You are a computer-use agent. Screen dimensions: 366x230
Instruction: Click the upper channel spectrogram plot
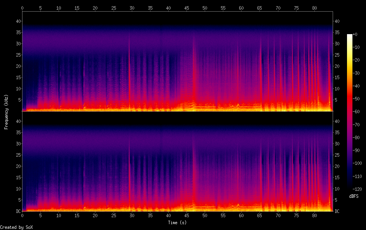coord(178,61)
